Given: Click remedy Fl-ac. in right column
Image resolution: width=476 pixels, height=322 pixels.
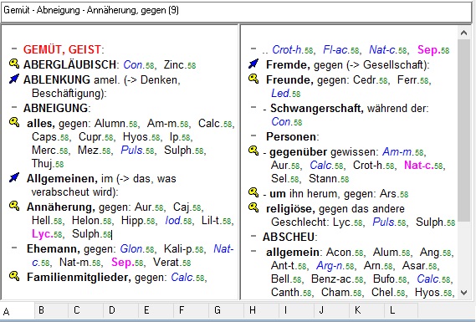Looking at the screenshot, I should point(336,50).
